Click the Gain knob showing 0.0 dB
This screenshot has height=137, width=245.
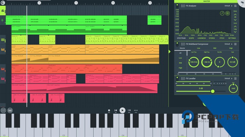point(232,62)
